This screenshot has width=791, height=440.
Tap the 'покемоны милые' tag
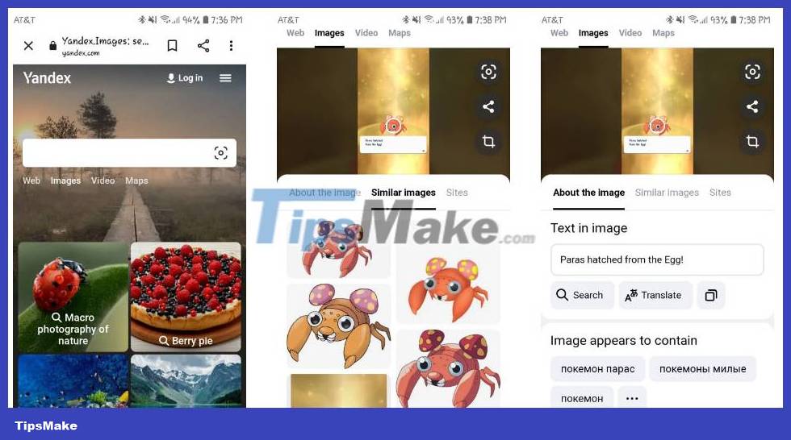click(702, 369)
